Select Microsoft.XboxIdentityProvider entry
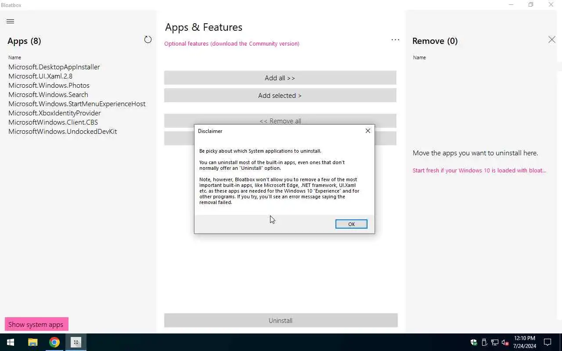562x351 pixels. click(54, 113)
